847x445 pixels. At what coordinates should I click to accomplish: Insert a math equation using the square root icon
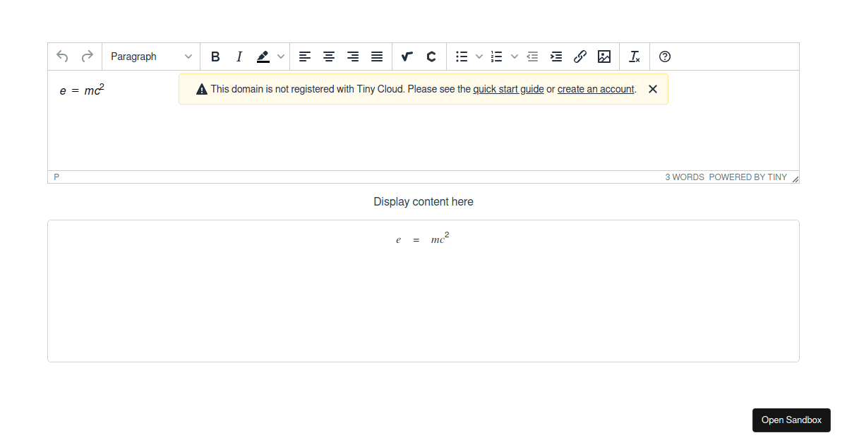[407, 57]
